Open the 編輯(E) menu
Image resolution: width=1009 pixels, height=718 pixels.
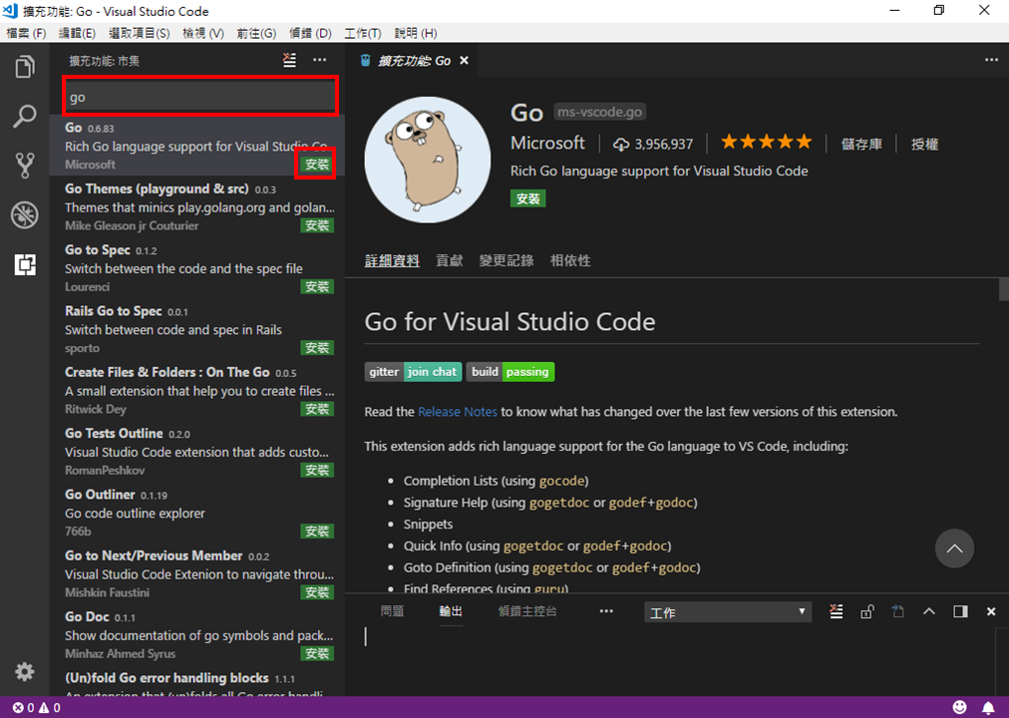click(77, 34)
